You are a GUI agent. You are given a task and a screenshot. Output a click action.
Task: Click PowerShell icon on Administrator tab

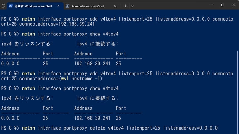68,6
